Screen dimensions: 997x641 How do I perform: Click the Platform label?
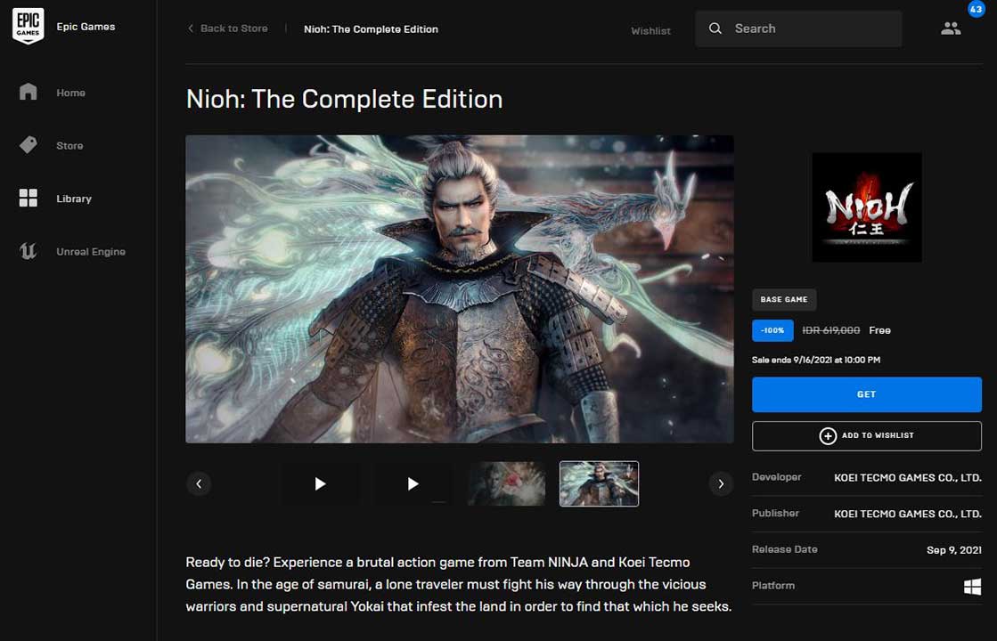pos(773,586)
